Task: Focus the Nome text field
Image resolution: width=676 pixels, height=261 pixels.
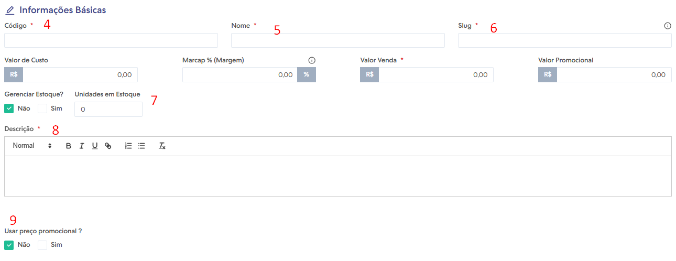Action: click(x=338, y=40)
